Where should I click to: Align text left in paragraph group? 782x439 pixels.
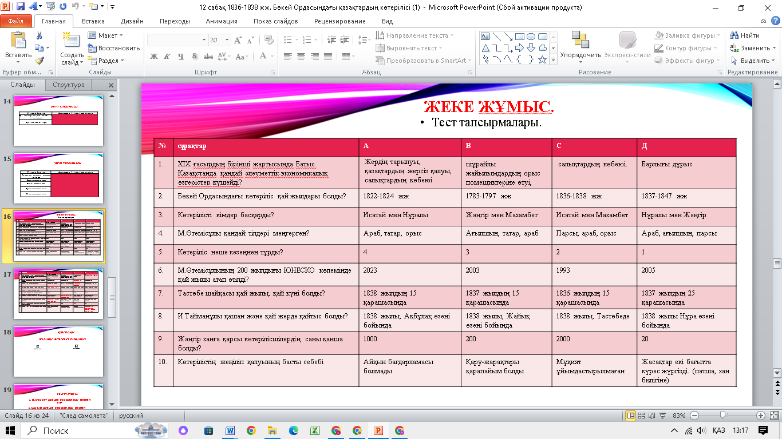287,56
